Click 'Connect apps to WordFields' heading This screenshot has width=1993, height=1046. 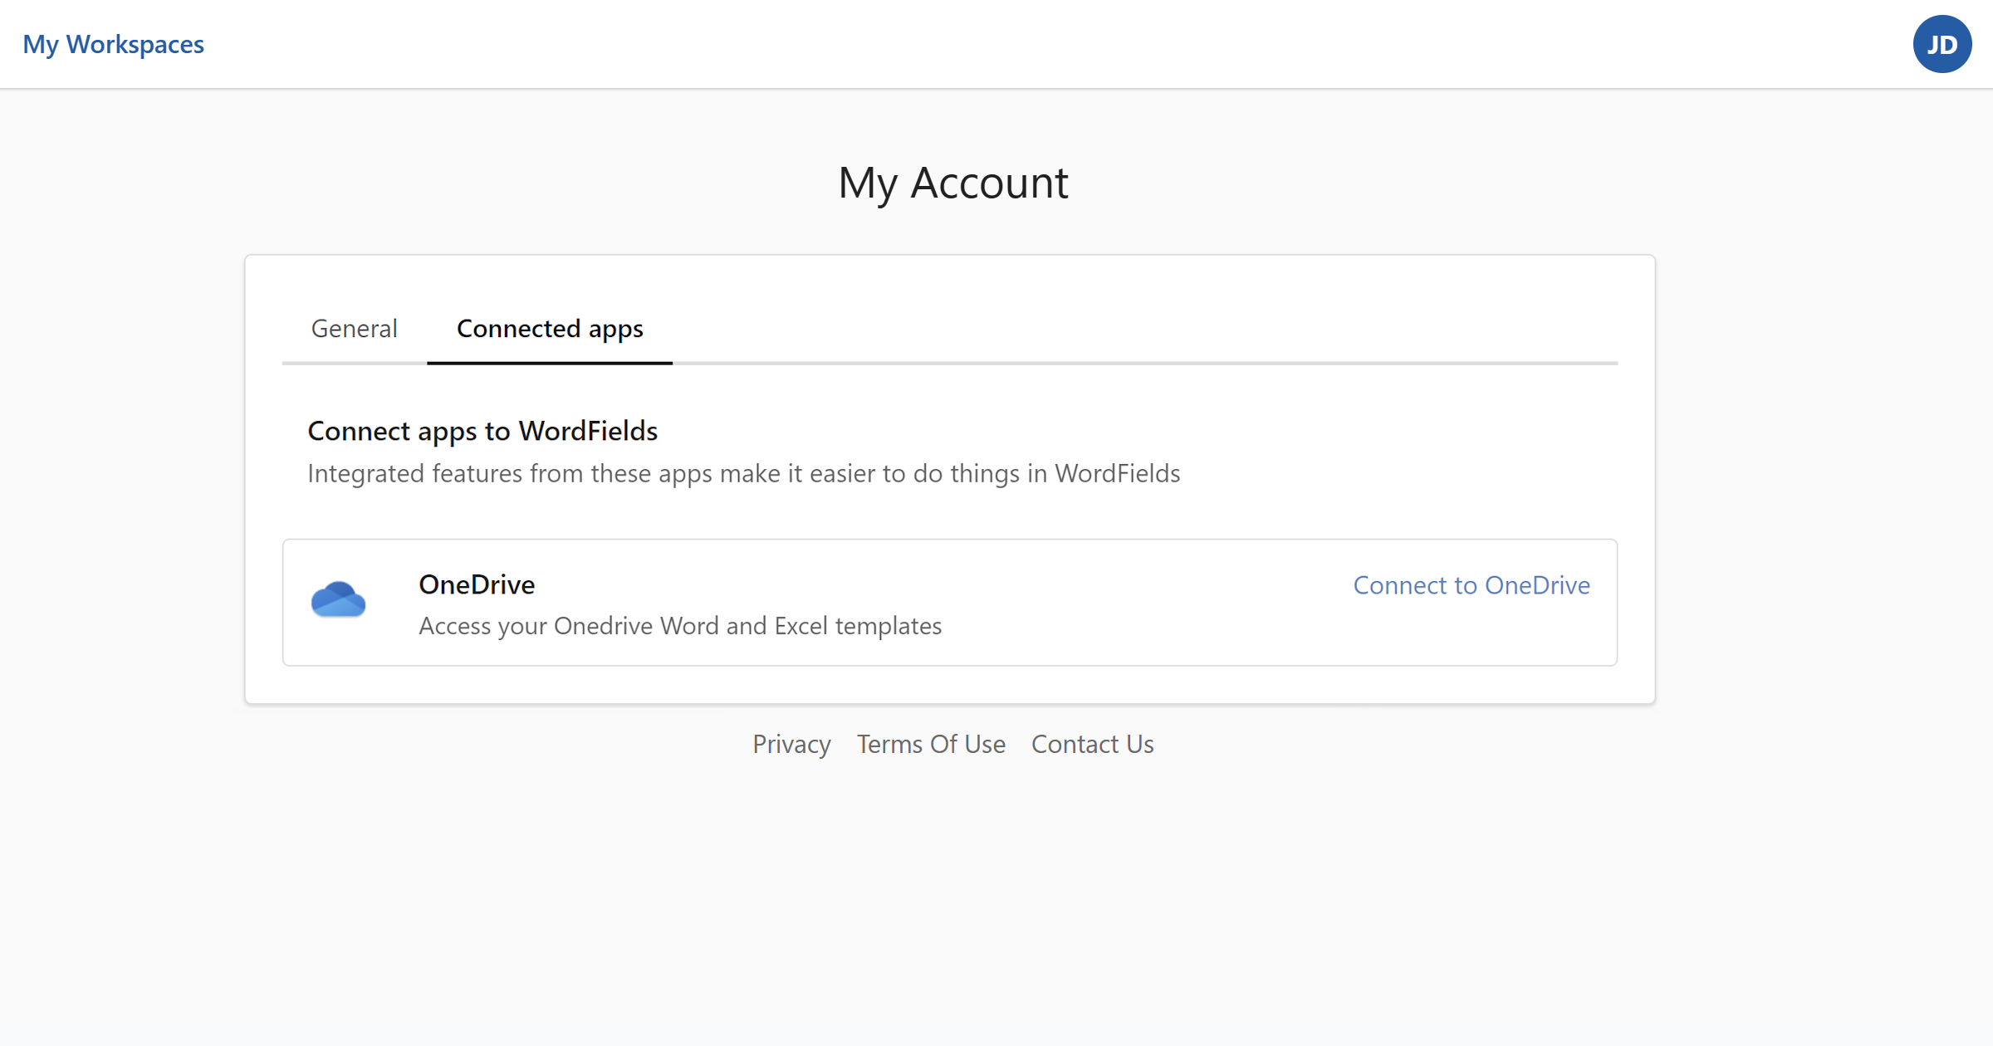click(482, 432)
